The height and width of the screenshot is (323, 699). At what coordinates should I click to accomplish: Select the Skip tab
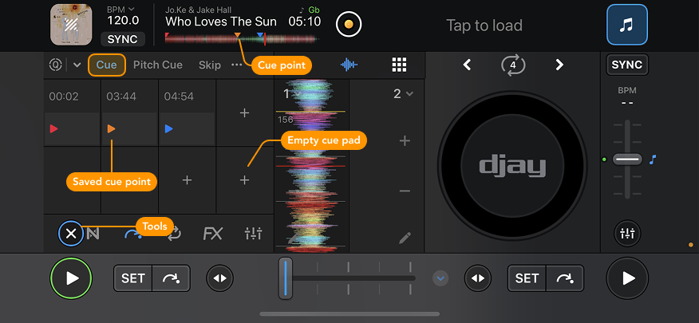tap(210, 65)
